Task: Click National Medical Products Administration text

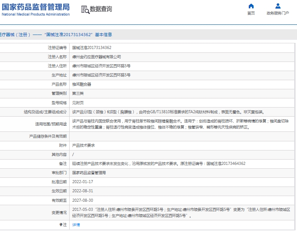Action: 36,14
